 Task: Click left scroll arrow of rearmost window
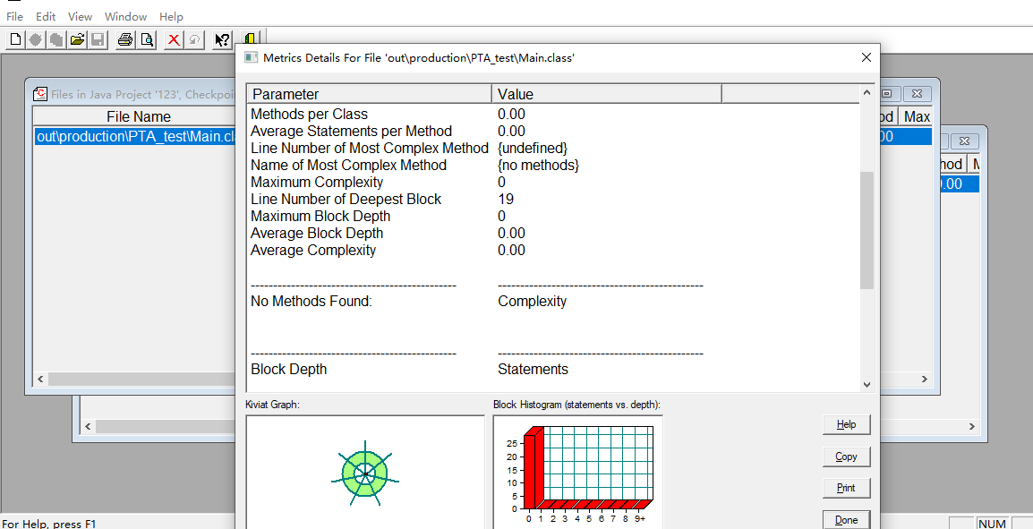point(89,426)
